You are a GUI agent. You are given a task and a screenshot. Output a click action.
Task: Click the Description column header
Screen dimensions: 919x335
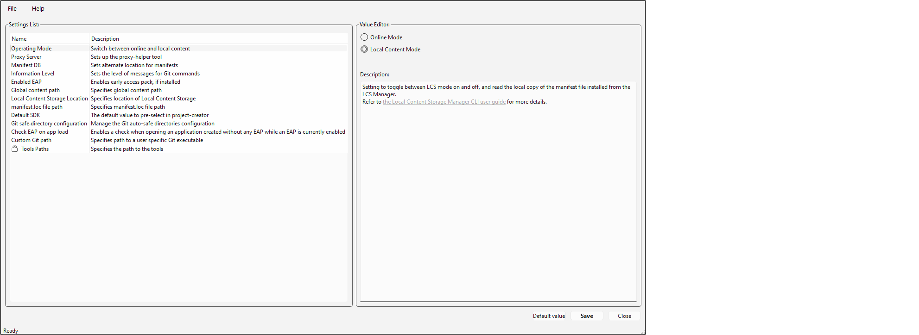coord(105,39)
